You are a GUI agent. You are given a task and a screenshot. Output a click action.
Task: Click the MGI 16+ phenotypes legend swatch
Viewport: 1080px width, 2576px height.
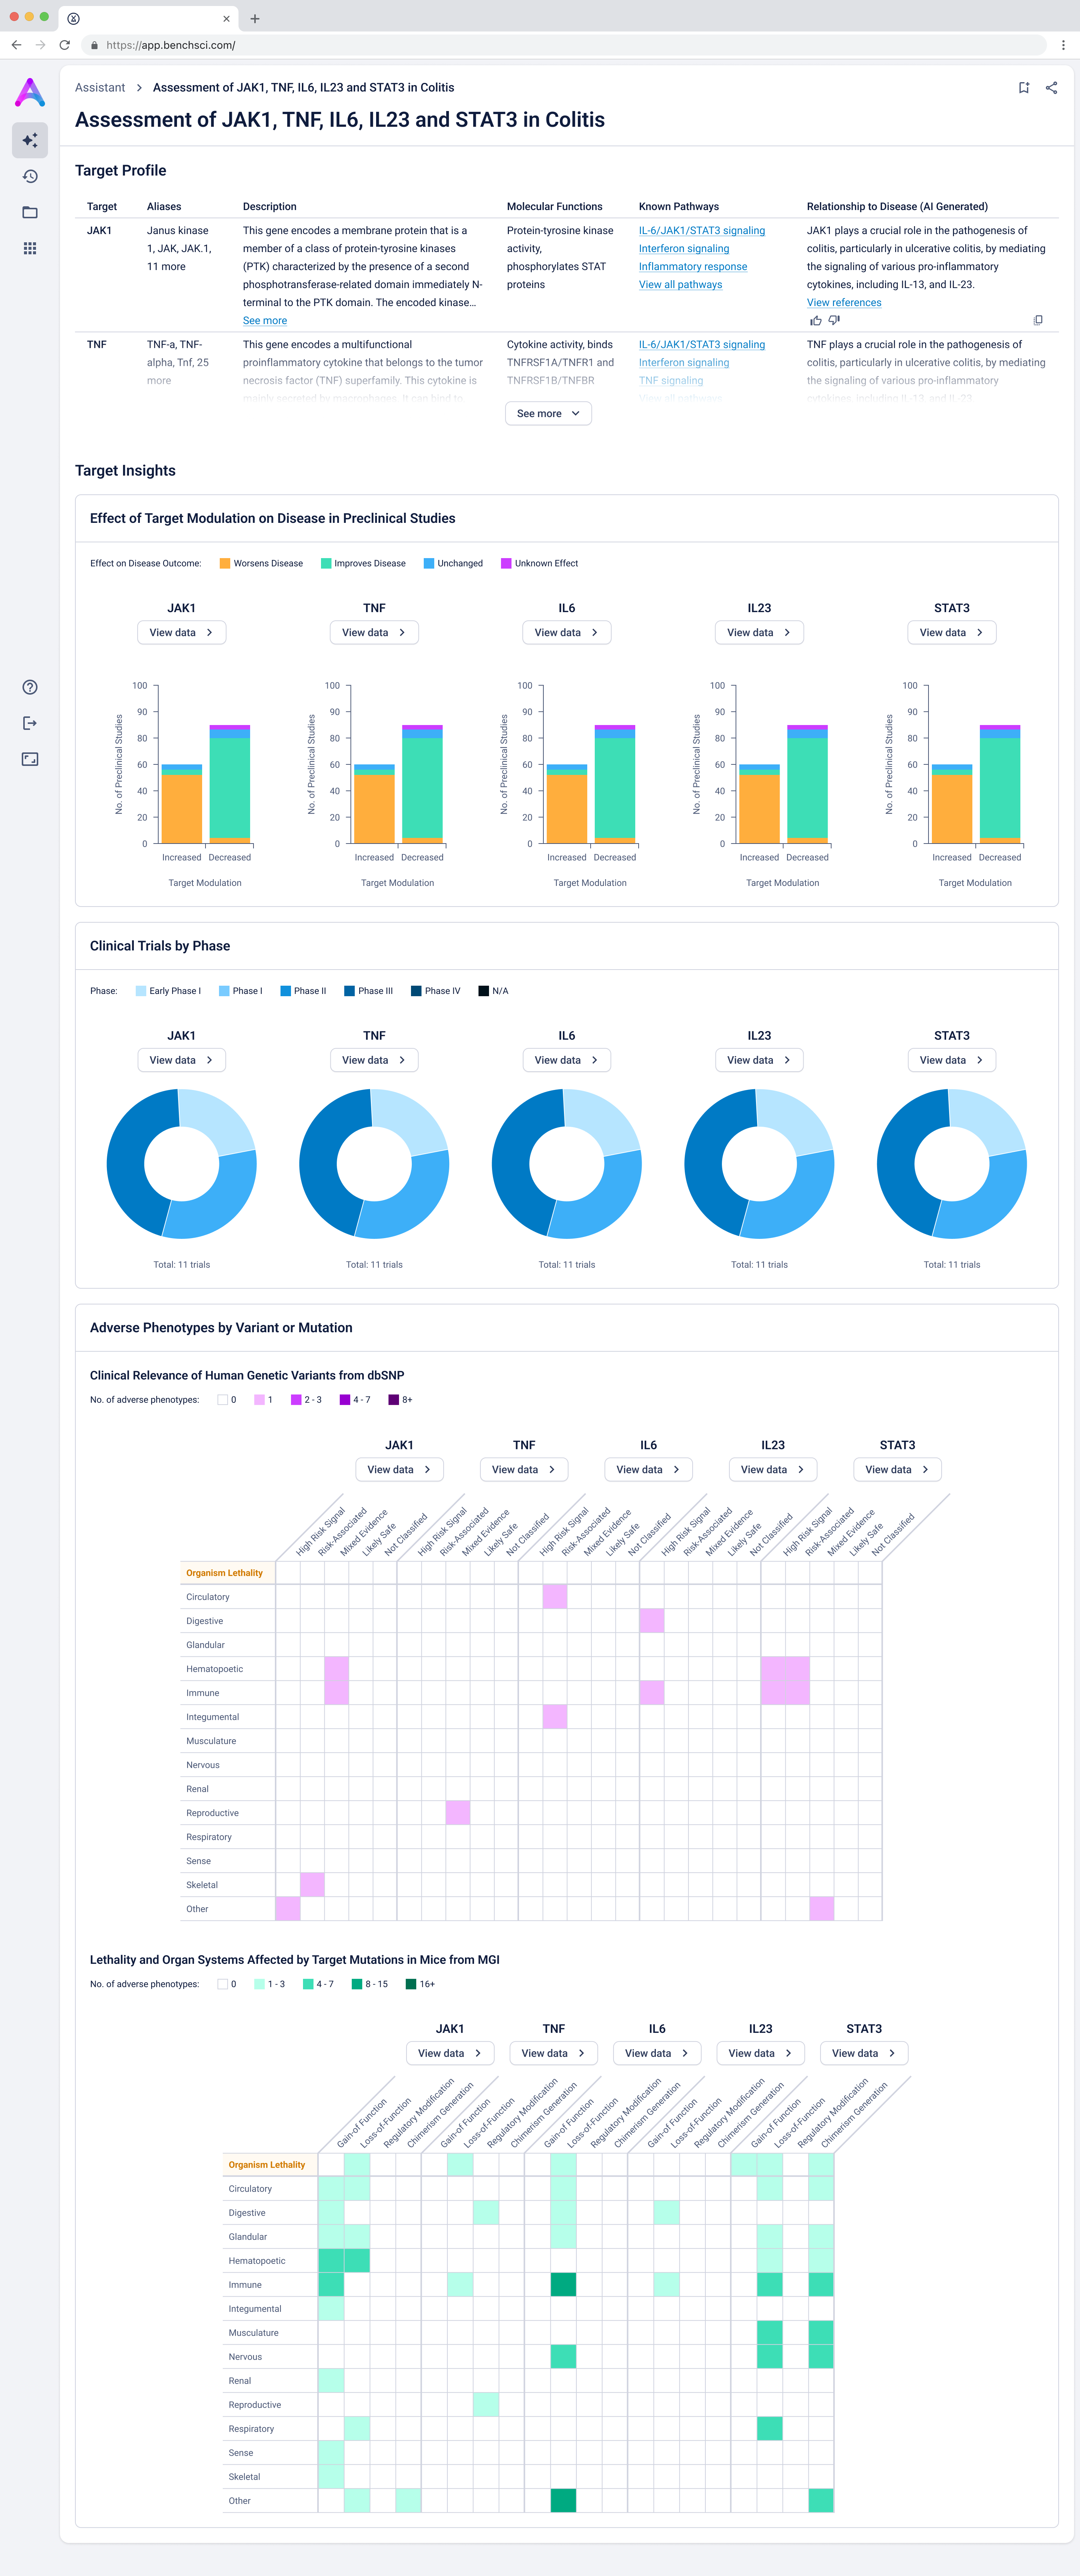(x=411, y=1984)
